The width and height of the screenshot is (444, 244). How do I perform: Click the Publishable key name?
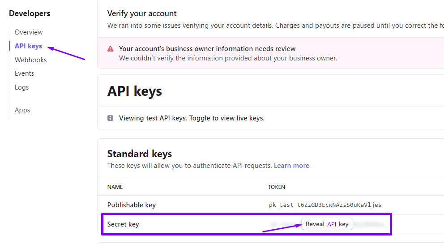tap(132, 205)
